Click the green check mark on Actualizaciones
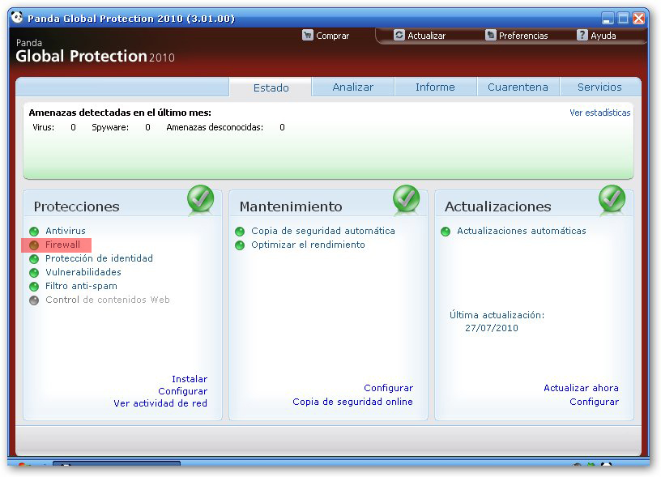Screen dimensions: 661x477 tap(612, 198)
